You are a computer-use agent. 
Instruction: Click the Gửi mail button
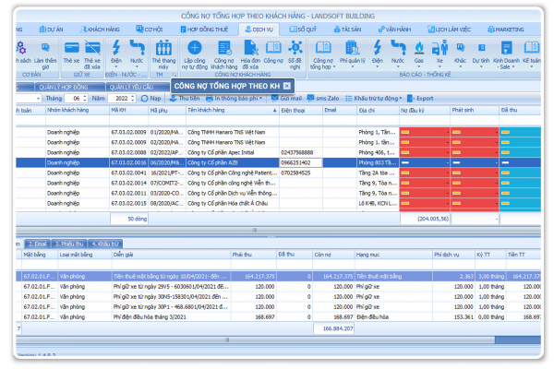[x=284, y=98]
